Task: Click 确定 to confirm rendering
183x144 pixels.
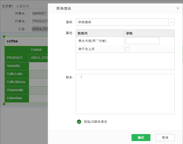Action: tap(141, 138)
